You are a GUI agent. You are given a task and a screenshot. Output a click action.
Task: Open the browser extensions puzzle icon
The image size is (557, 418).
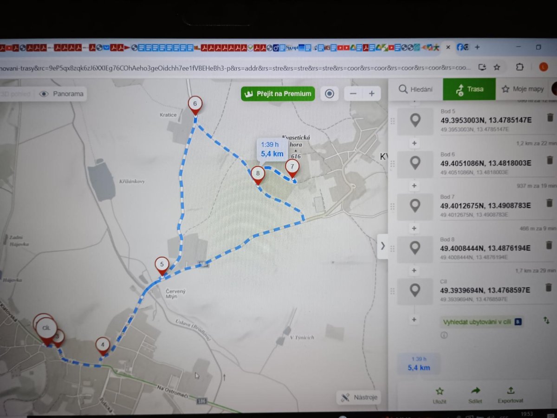[520, 67]
